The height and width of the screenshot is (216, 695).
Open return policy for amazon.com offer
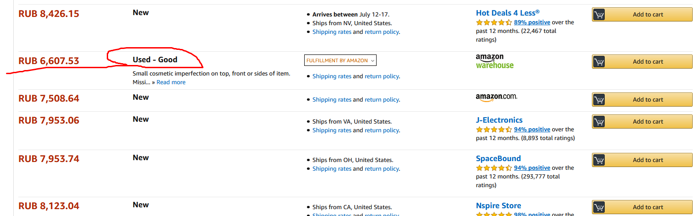[x=381, y=100]
